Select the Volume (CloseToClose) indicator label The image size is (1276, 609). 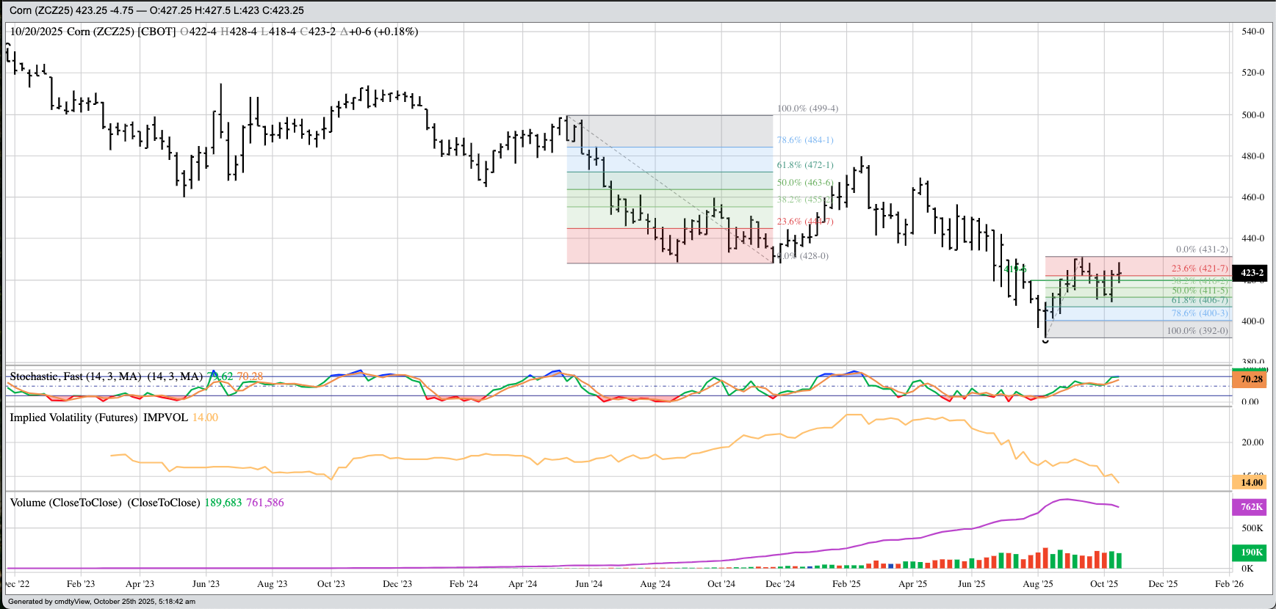point(65,503)
